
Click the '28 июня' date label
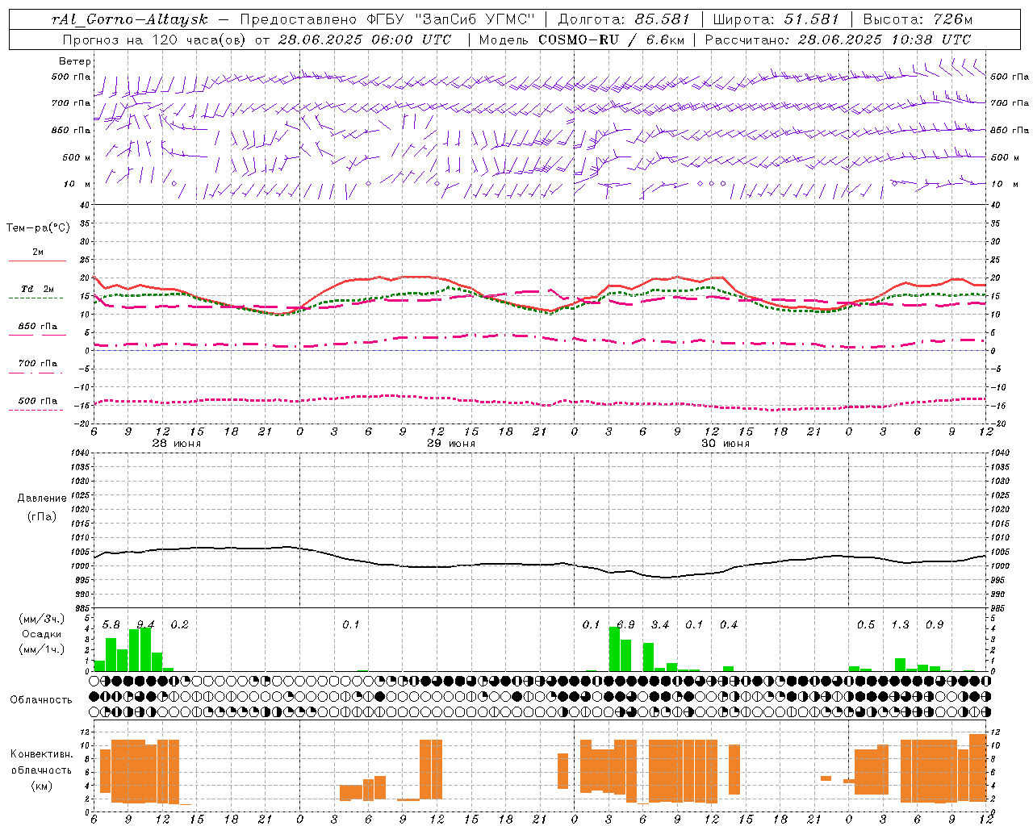pos(177,444)
